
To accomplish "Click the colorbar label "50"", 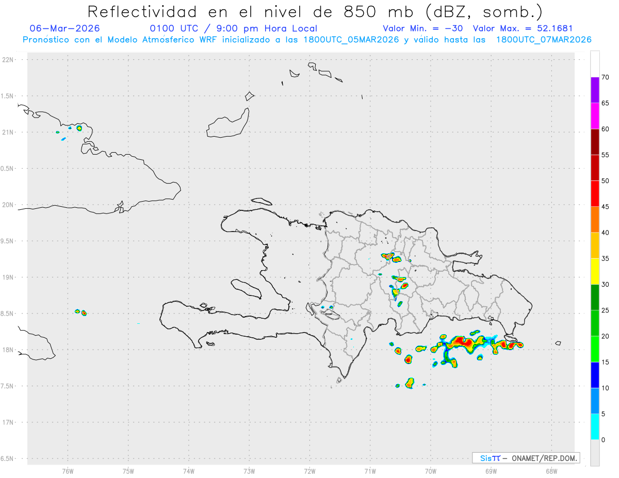I will (606, 181).
